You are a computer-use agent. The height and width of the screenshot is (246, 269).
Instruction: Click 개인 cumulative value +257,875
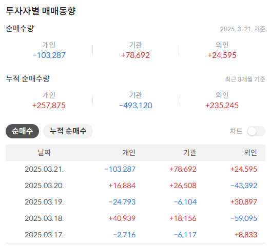(x=49, y=106)
